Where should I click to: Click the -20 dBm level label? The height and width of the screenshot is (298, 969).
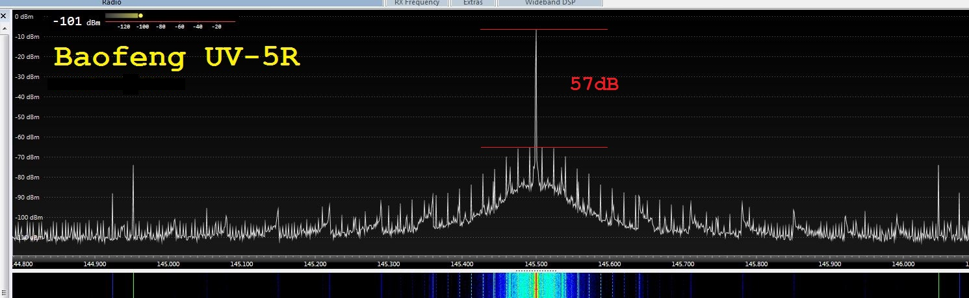pyautogui.click(x=27, y=57)
